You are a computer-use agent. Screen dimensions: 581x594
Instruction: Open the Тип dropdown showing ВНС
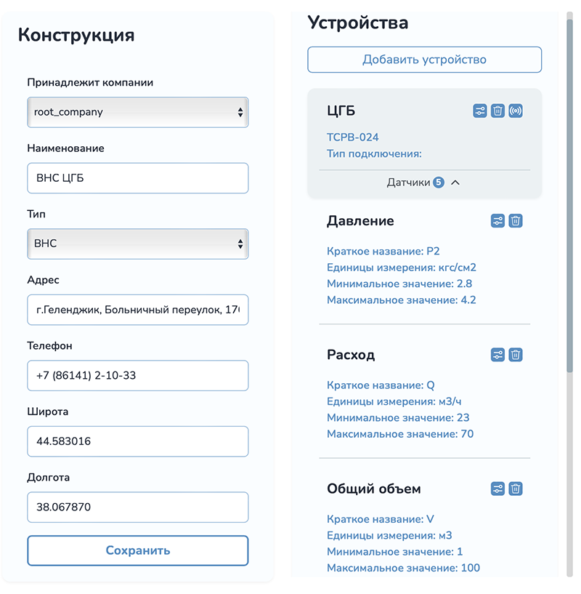point(137,243)
